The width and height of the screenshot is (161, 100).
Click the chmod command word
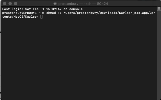point(51,13)
